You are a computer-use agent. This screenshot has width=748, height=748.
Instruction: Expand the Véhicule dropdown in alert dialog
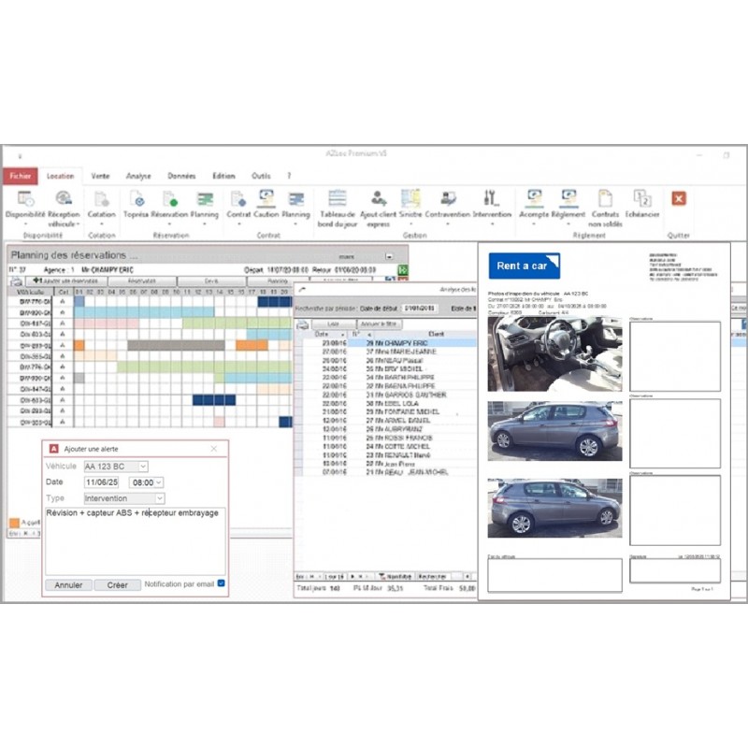click(x=142, y=467)
